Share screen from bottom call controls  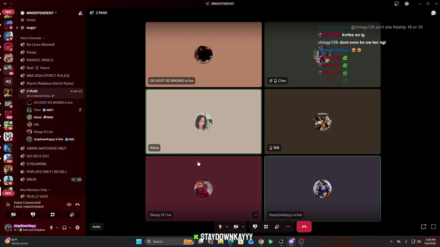[x=255, y=227]
